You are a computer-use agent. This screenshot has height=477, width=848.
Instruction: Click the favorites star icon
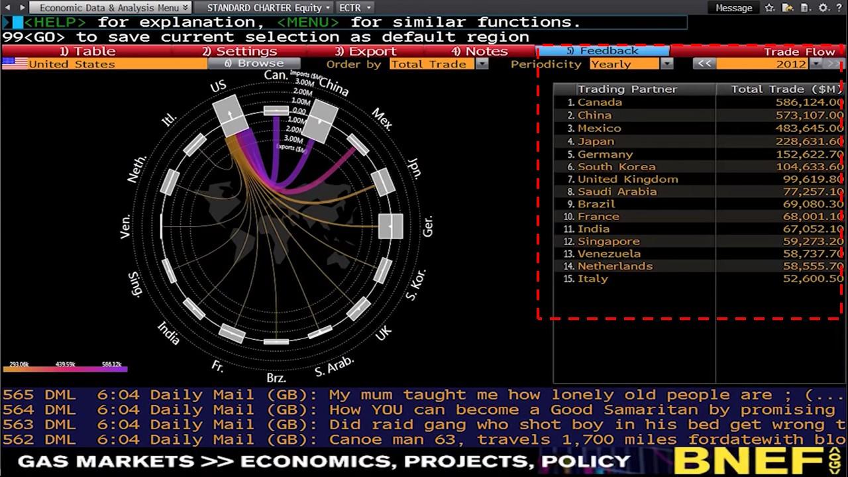click(x=769, y=8)
